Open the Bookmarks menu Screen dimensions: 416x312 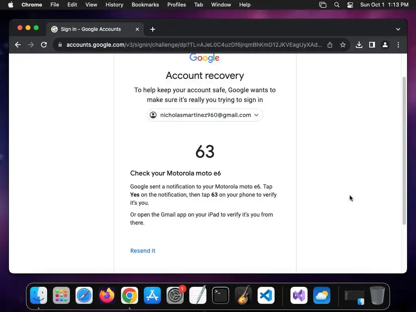145,5
